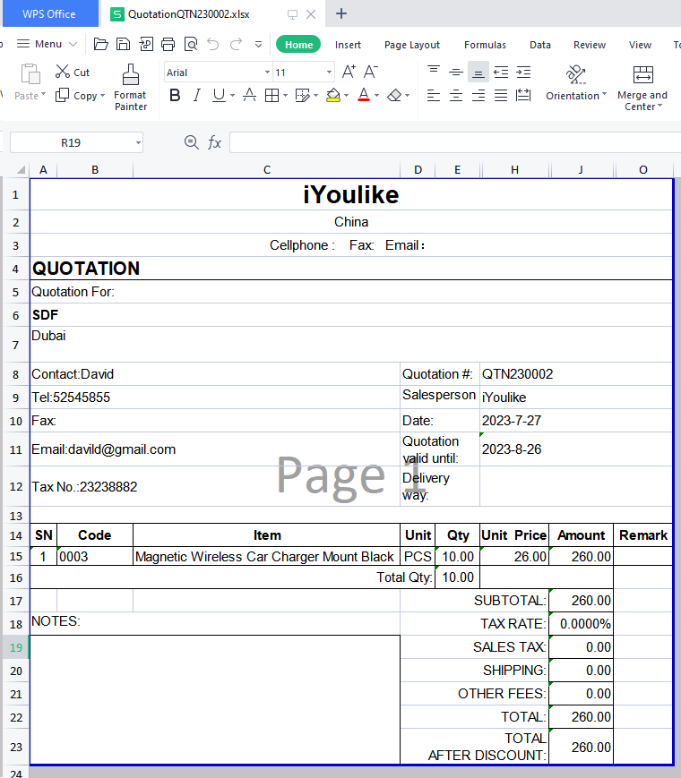Toggle bold formatting
The height and width of the screenshot is (778, 681).
click(175, 95)
